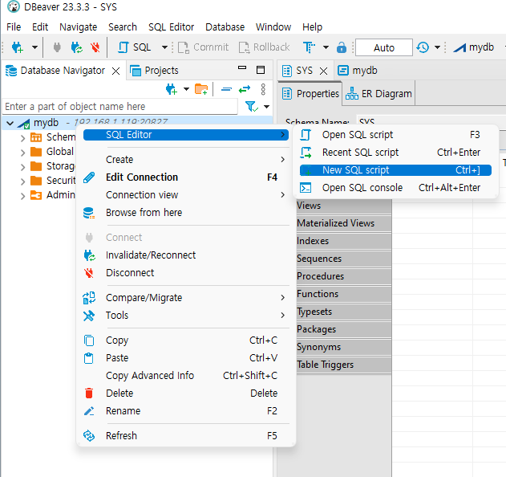Click the filter funnel icon in navigator
506x477 pixels.
(251, 106)
